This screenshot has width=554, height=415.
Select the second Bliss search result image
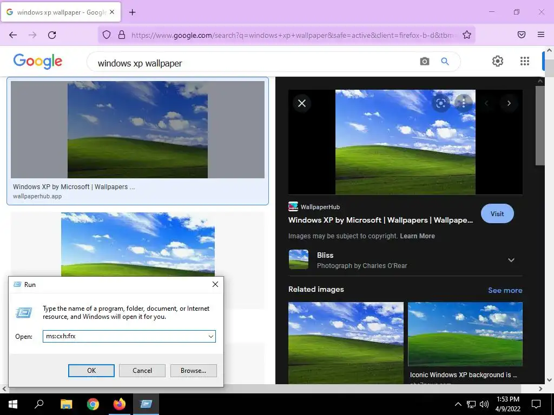click(x=138, y=244)
